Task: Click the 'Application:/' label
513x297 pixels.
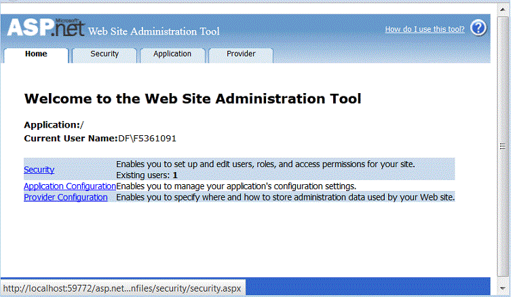Action: click(54, 125)
